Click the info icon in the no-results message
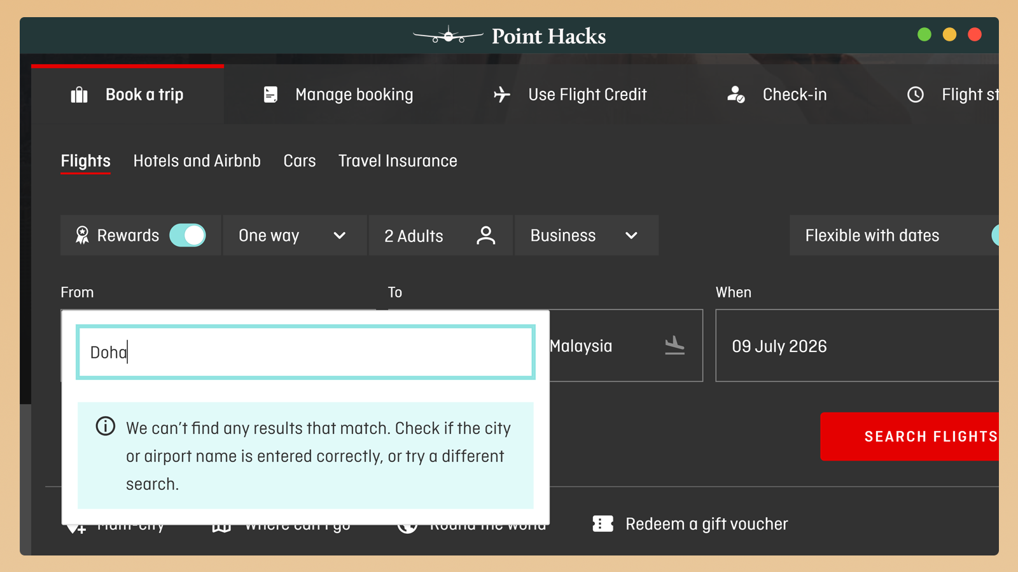The height and width of the screenshot is (572, 1018). [106, 426]
